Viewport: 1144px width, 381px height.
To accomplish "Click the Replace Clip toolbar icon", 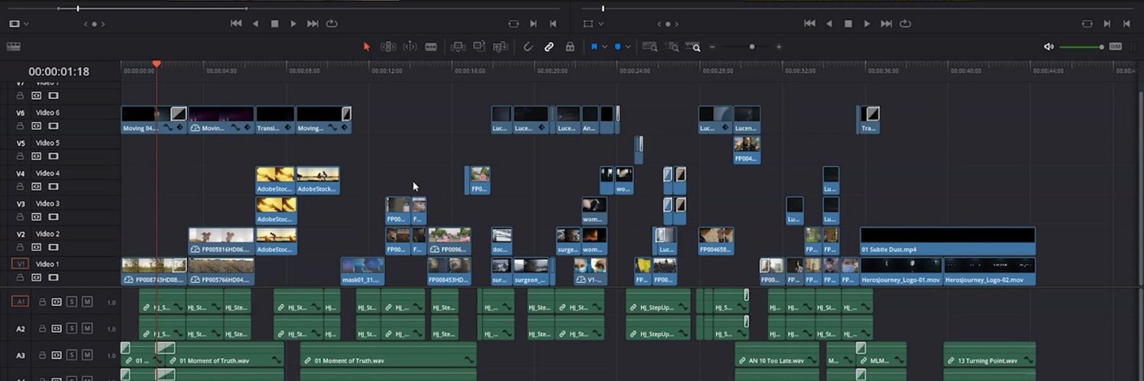I will (x=500, y=46).
